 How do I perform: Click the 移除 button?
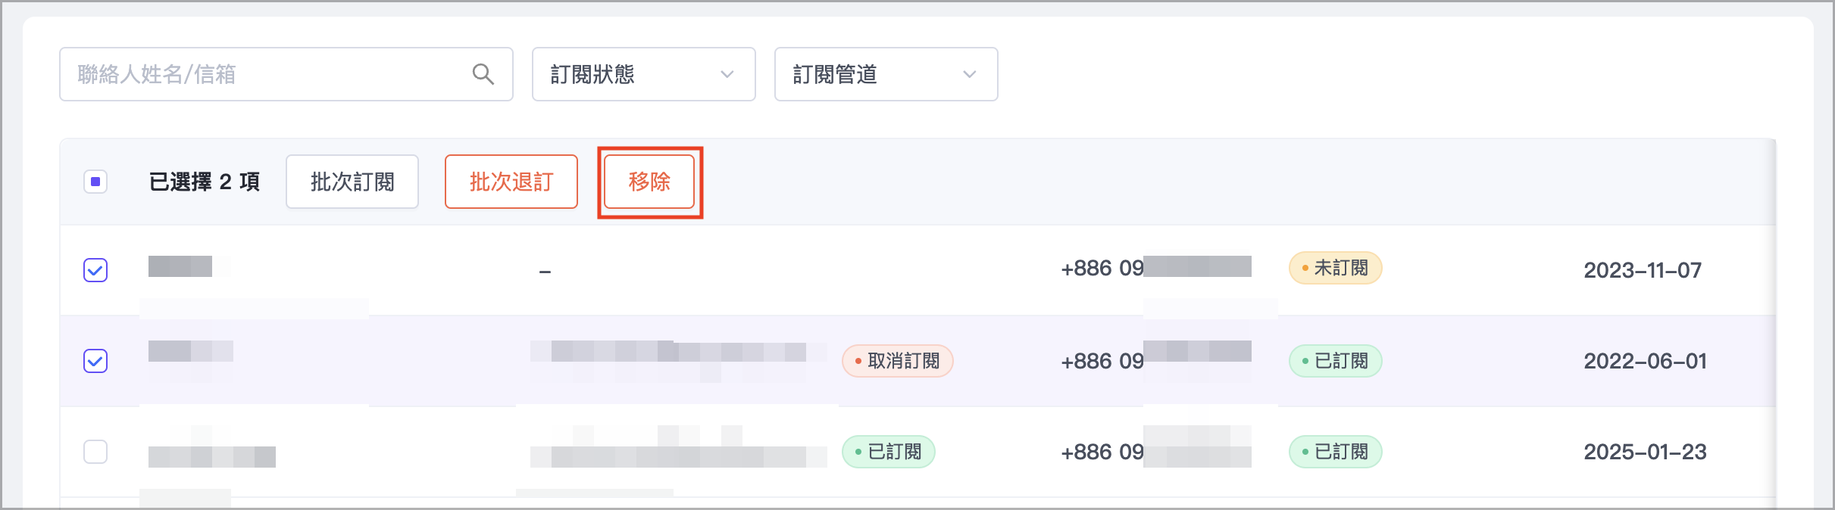649,182
